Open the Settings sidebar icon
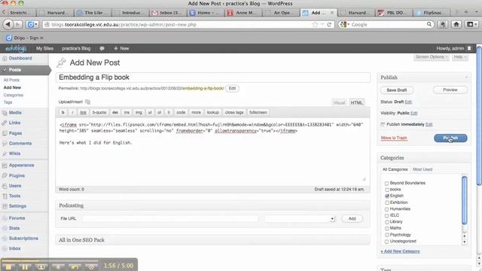Image resolution: width=482 pixels, height=271 pixels. tap(5, 206)
